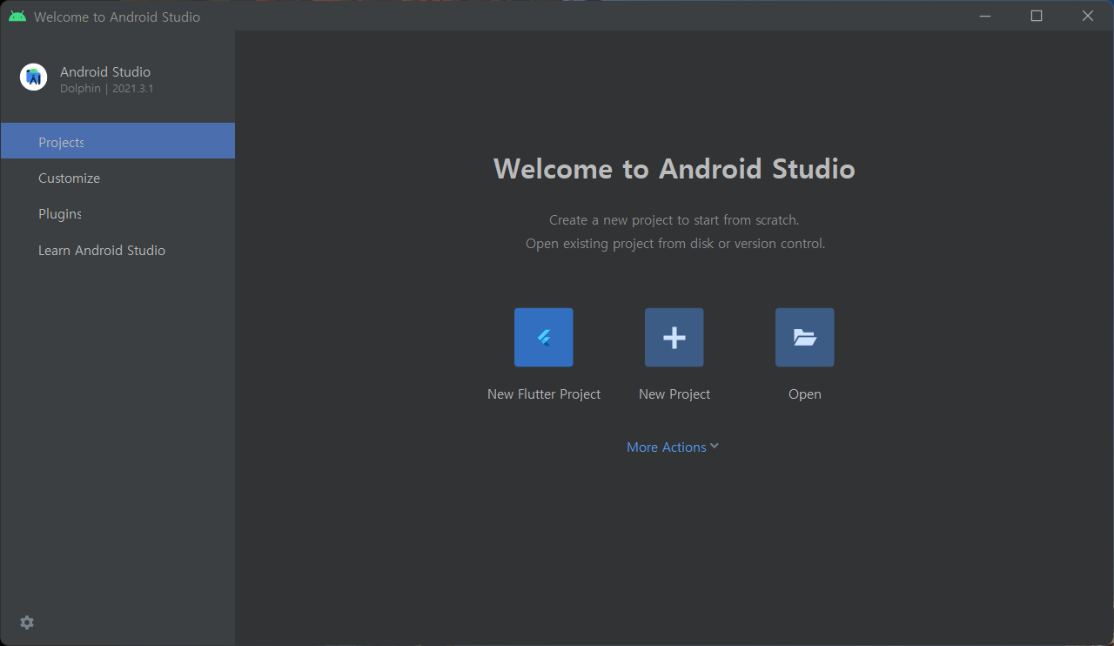
Task: Click the New Flutter Project icon
Action: [544, 337]
